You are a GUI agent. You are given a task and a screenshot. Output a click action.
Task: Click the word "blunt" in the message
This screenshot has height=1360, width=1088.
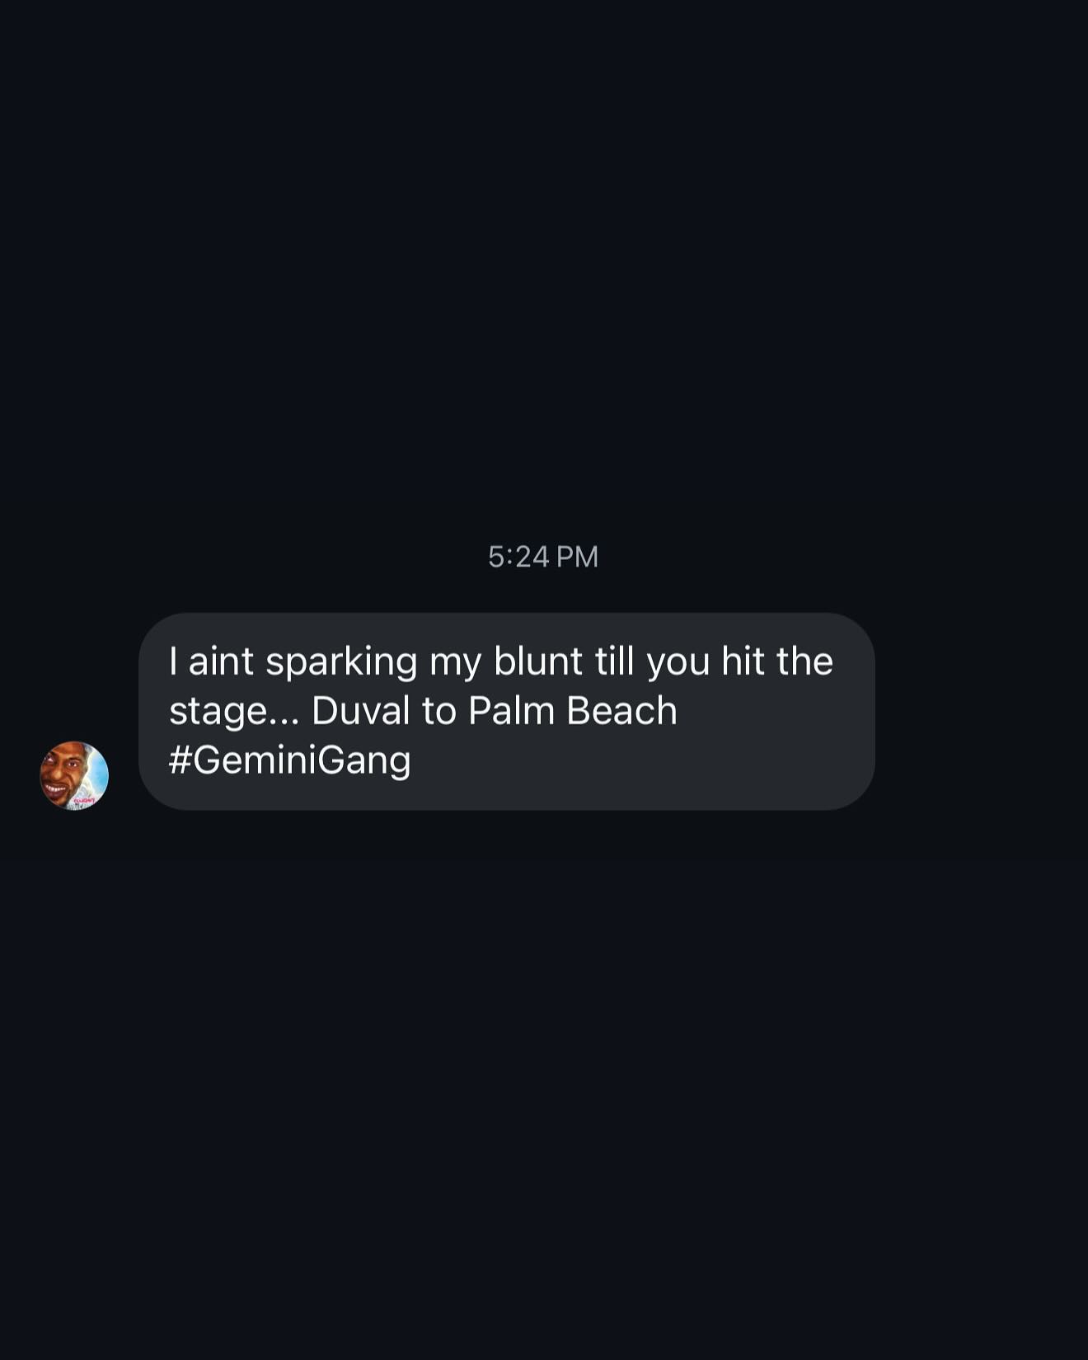(x=538, y=661)
